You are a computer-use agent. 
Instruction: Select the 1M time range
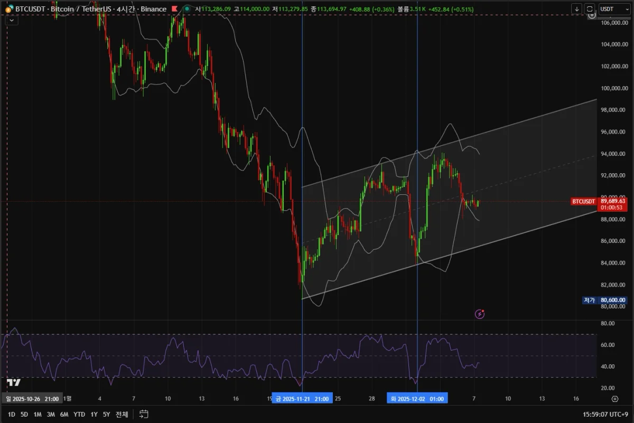click(x=38, y=415)
